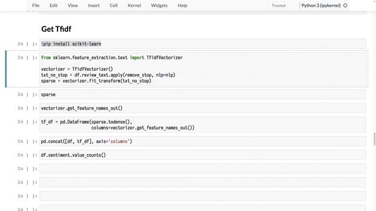Click the Trusted notebook button

[278, 5]
